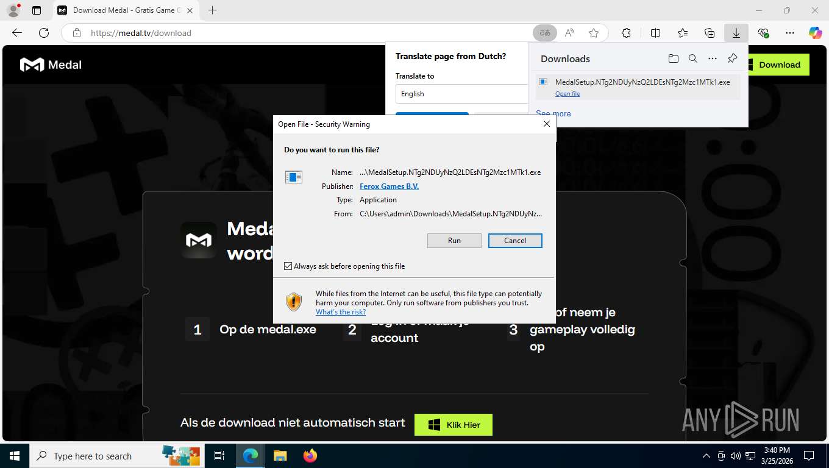Screen dimensions: 829x468
Task: Search downloads with magnifier icon
Action: (x=693, y=58)
